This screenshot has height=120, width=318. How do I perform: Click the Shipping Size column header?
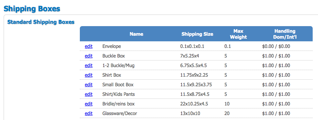click(197, 34)
